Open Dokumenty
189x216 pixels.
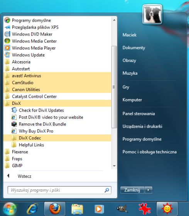[x=134, y=48]
